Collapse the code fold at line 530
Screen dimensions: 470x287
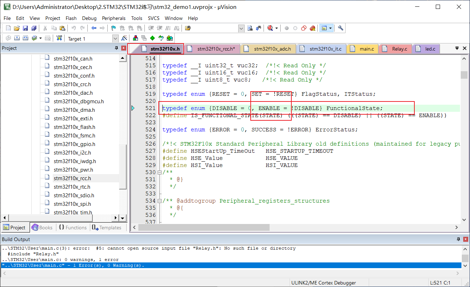[159, 172]
